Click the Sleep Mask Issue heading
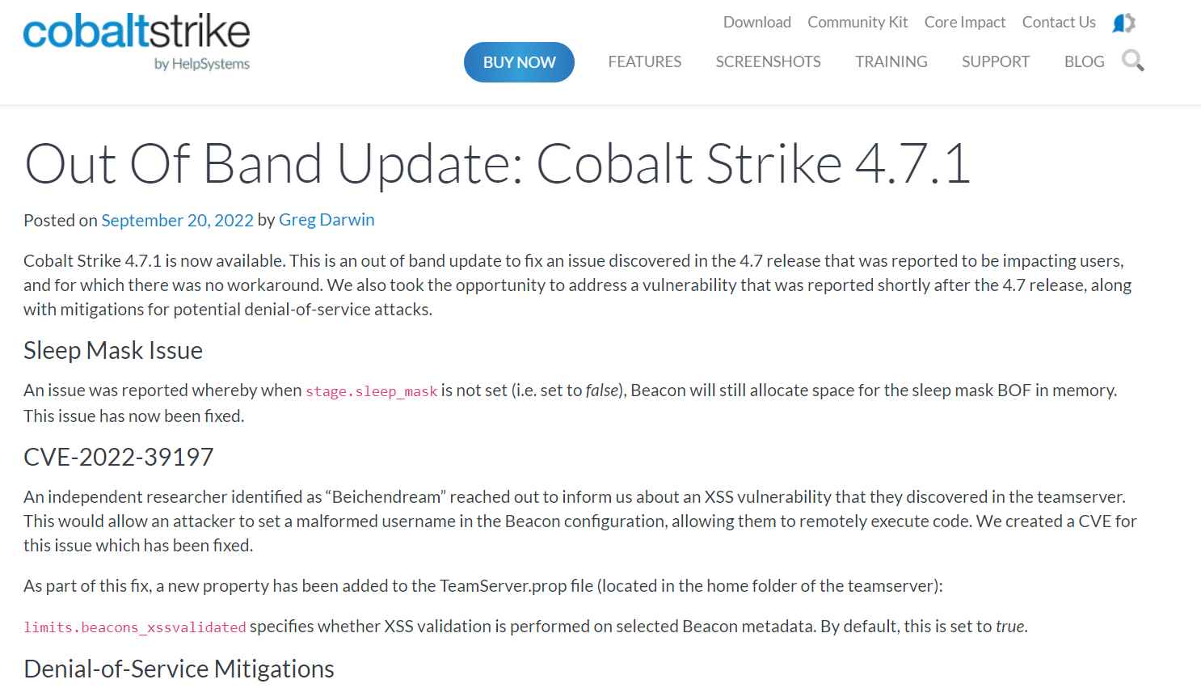The height and width of the screenshot is (688, 1201). pos(113,350)
